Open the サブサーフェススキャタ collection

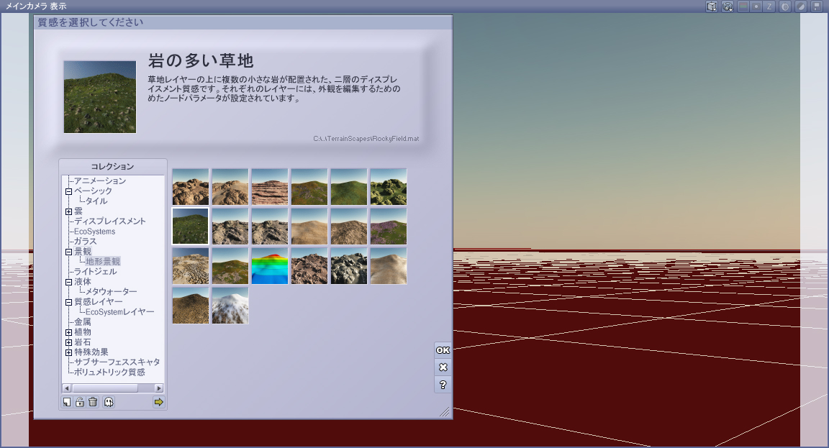pos(117,362)
